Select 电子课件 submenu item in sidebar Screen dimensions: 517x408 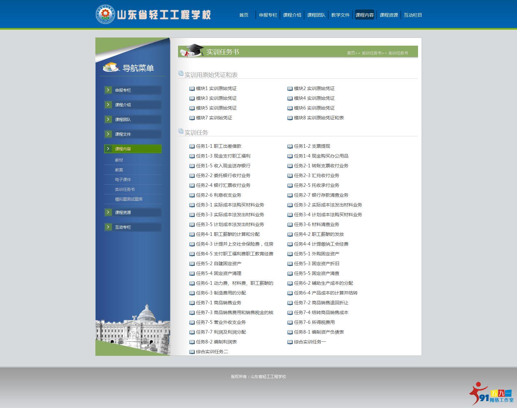coord(123,180)
